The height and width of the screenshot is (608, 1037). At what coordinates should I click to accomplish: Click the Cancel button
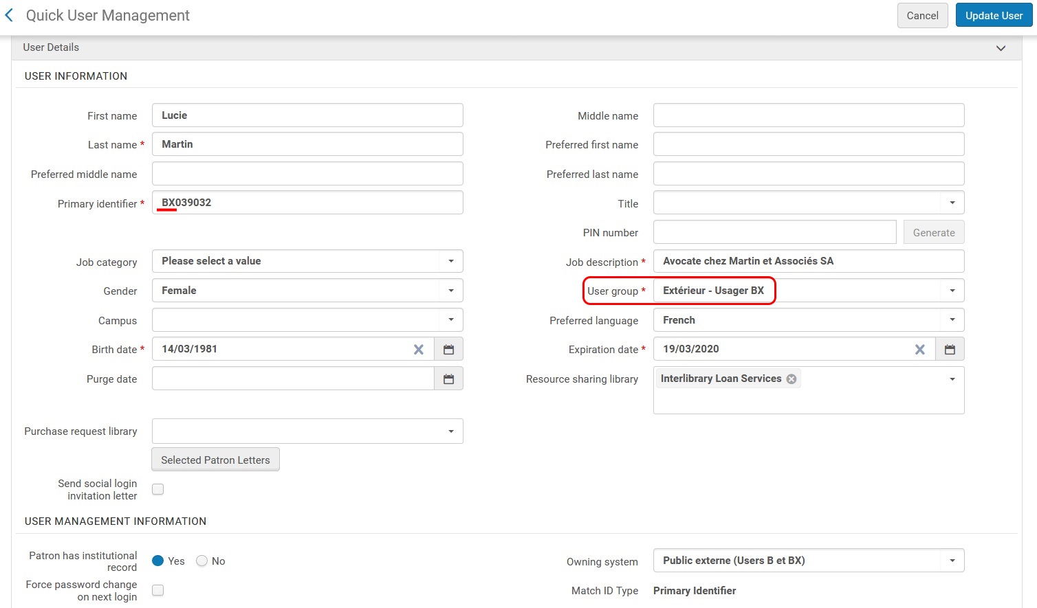pos(922,16)
